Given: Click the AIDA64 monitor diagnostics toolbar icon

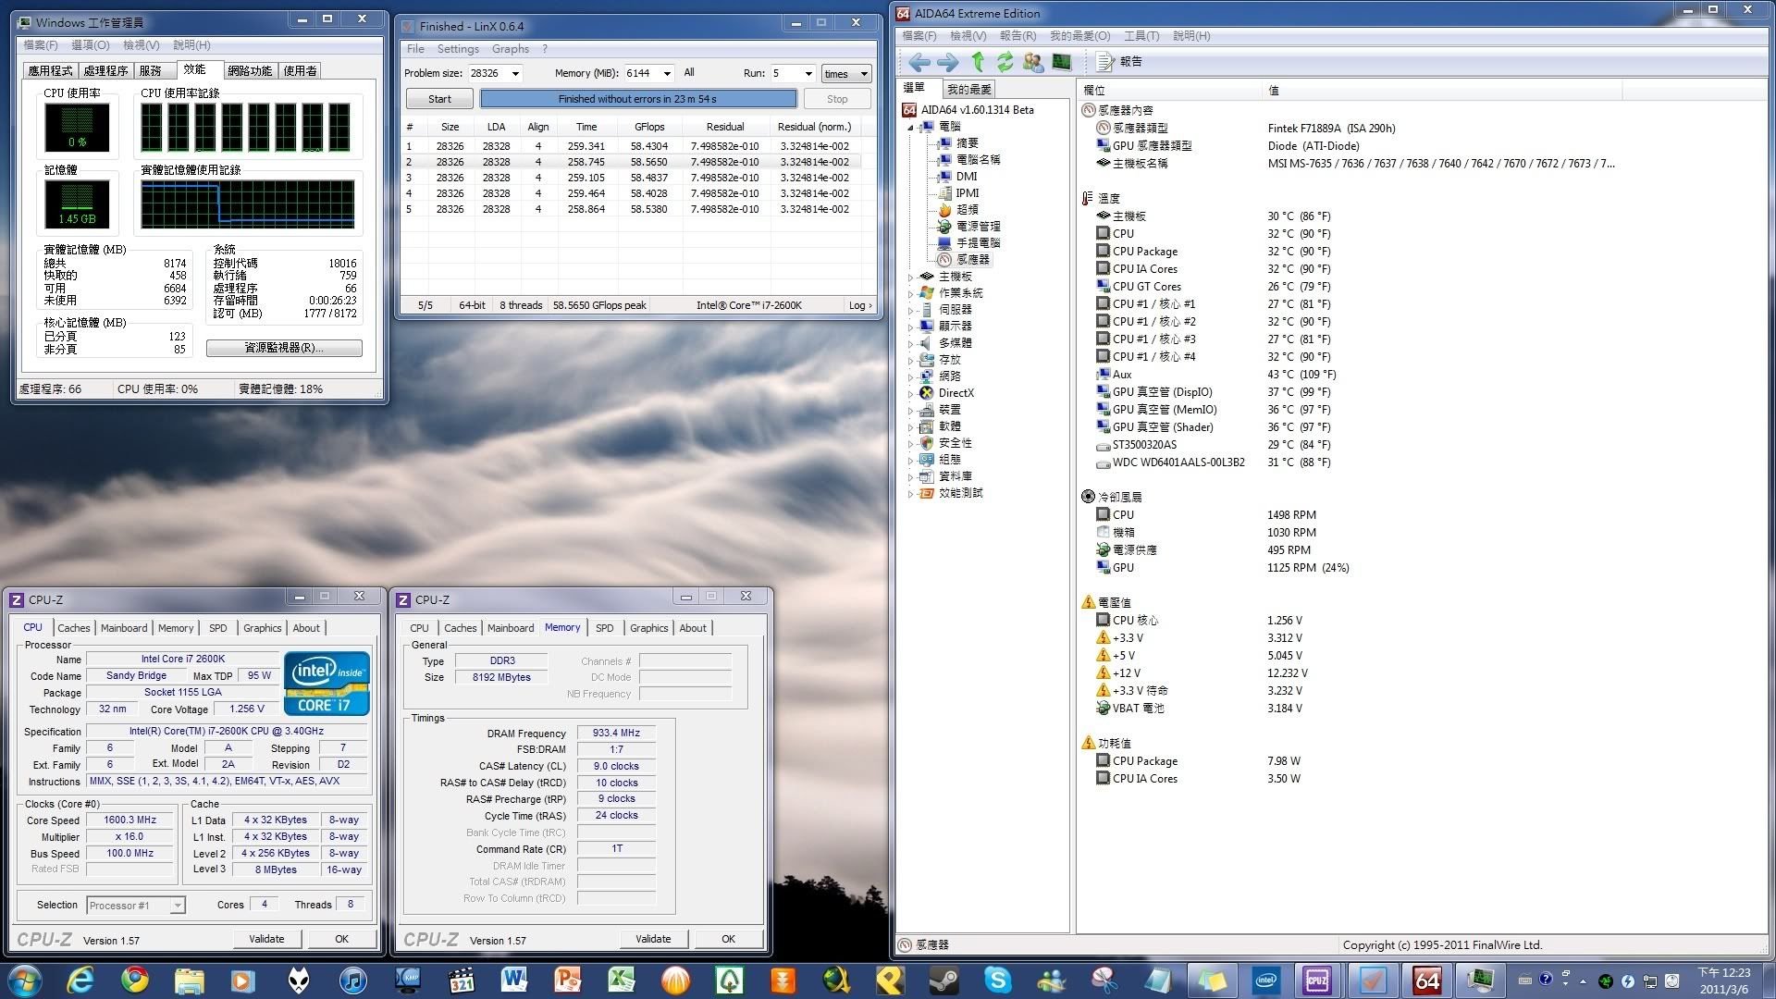Looking at the screenshot, I should pyautogui.click(x=1061, y=62).
